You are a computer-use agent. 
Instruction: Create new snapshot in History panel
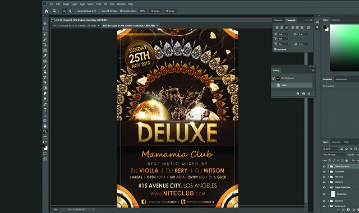click(303, 94)
